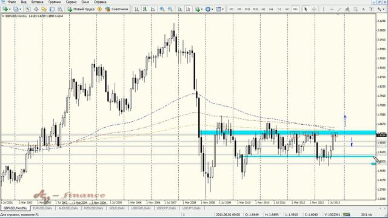This screenshot has width=388, height=218.
Task: Select the MN monthly timeframe button
Action: (295, 9)
